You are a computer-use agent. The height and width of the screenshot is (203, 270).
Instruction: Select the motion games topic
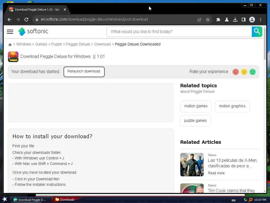(x=196, y=106)
